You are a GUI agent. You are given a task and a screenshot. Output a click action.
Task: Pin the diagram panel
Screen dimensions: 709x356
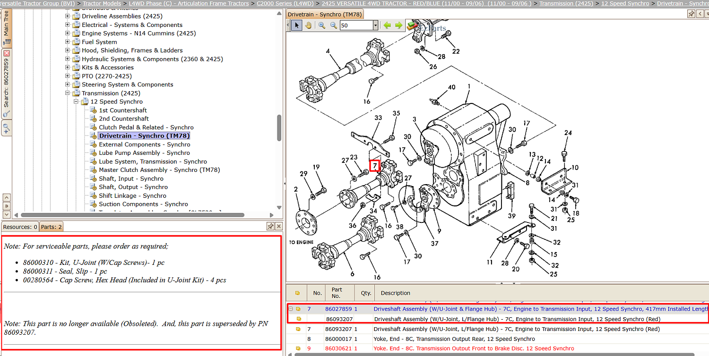pyautogui.click(x=691, y=14)
